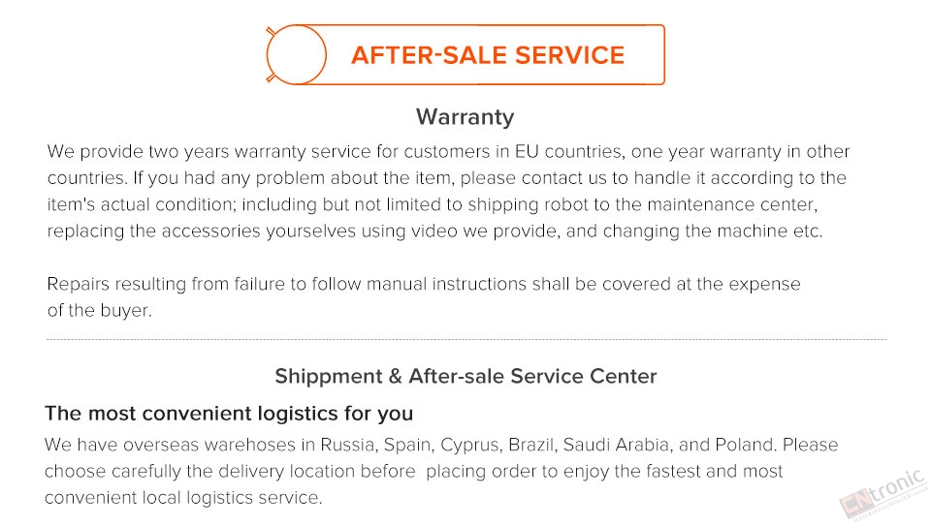Click the word 'Spain' in warehouse list

pyautogui.click(x=407, y=445)
